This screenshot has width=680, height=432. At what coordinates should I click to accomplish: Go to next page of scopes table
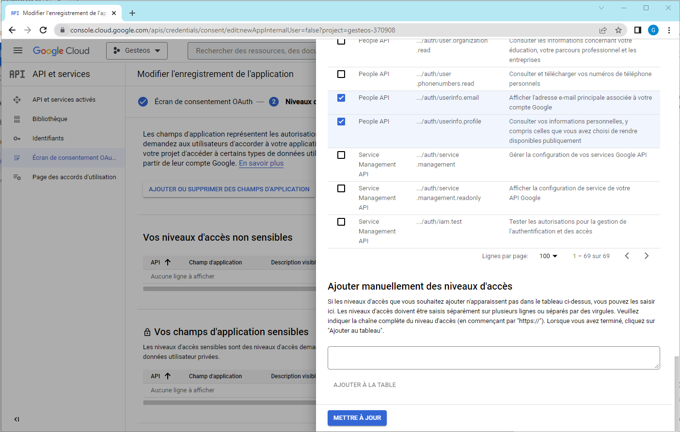point(646,256)
